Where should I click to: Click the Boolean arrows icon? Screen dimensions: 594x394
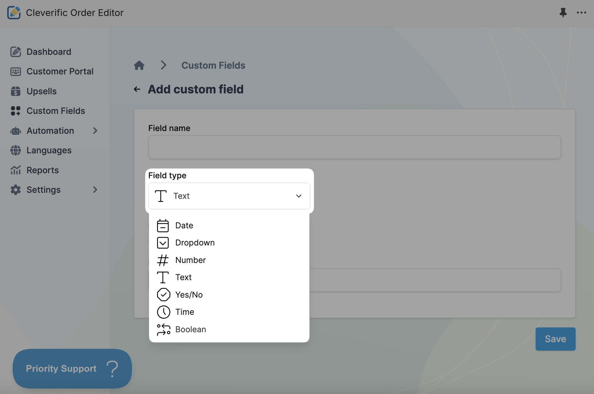(x=163, y=329)
